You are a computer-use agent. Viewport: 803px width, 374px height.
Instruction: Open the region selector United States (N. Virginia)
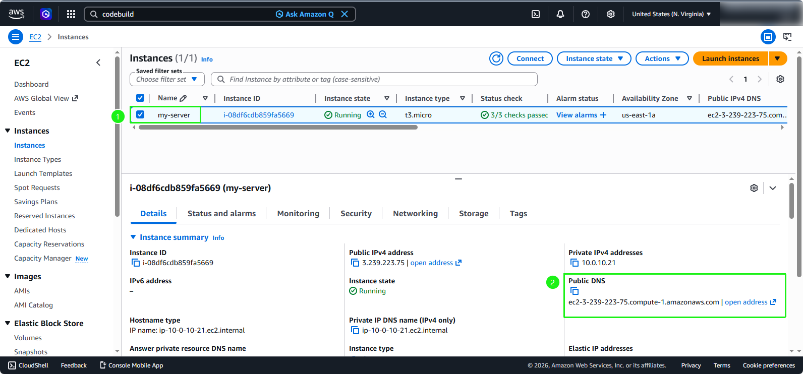coord(671,14)
